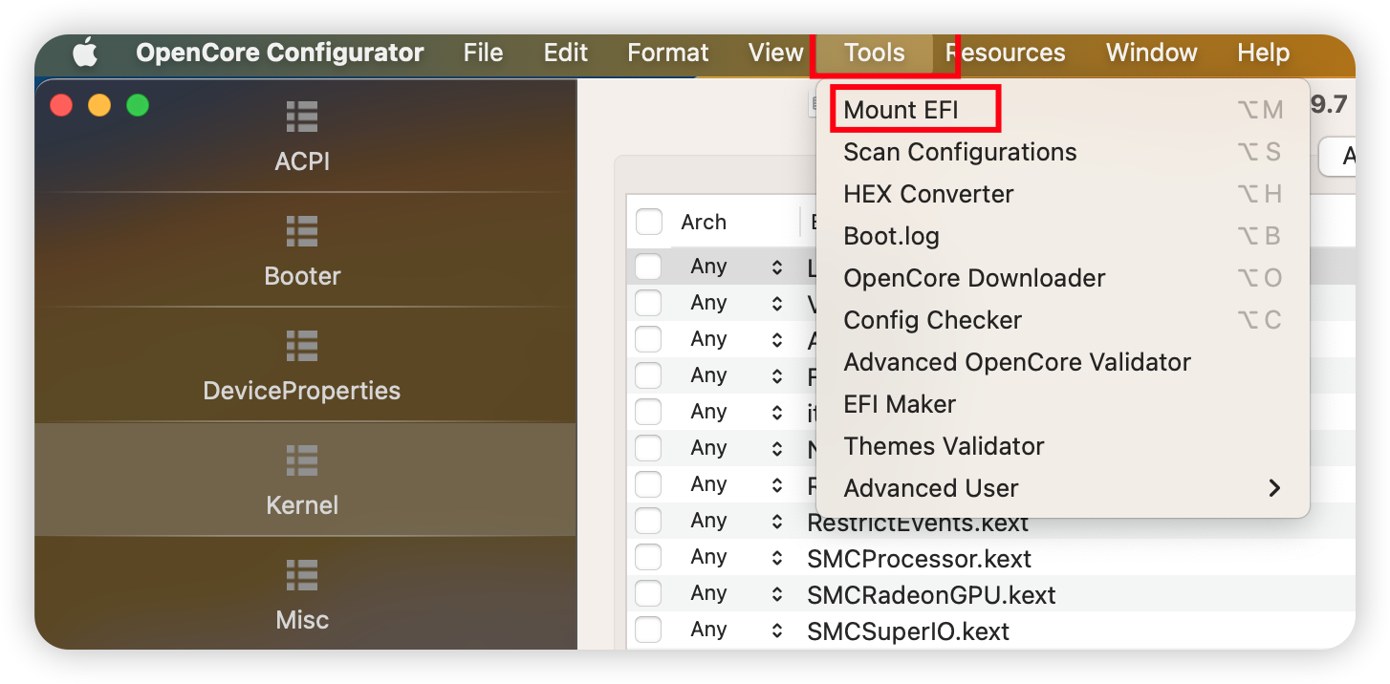Click OpenCore Downloader menu option
Screen dimensions: 1390x684
tap(973, 278)
